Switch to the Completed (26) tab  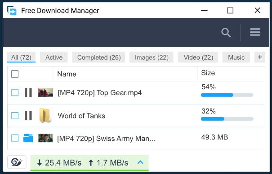(99, 57)
